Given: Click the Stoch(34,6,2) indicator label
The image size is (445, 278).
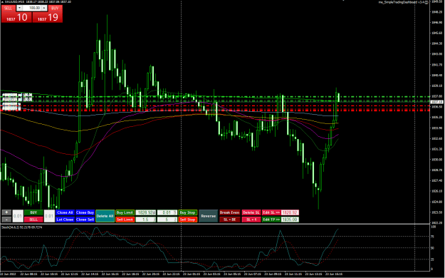Looking at the screenshot, I should [x=22, y=227].
